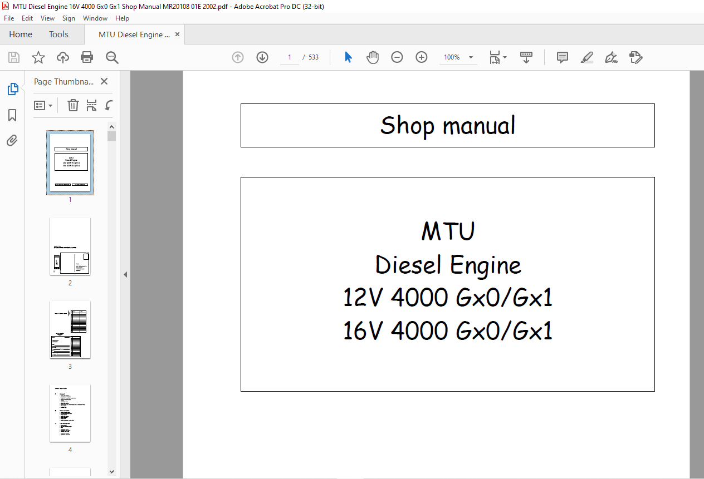The height and width of the screenshot is (479, 704).
Task: Select page 3 thumbnail
Action: coord(70,330)
